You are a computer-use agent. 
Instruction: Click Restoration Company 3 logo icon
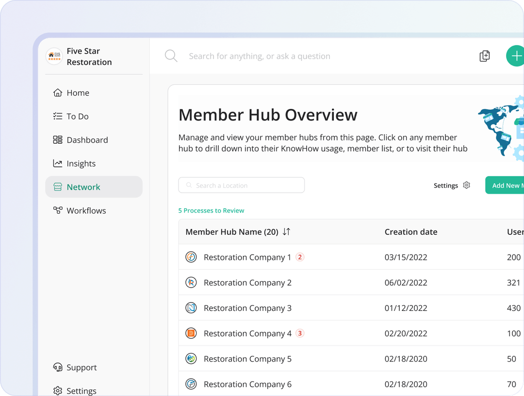point(191,308)
